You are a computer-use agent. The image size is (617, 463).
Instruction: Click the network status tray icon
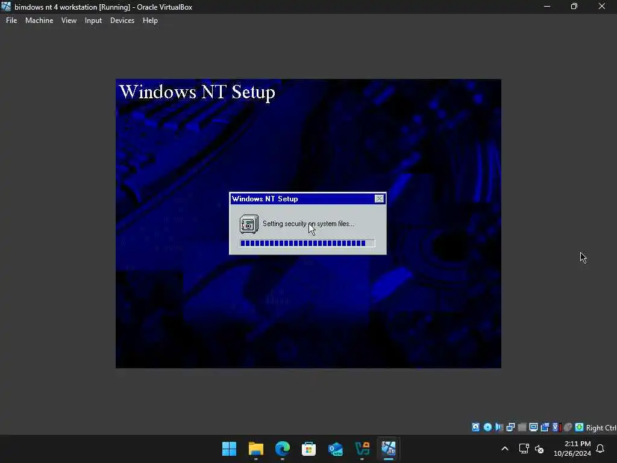point(524,449)
